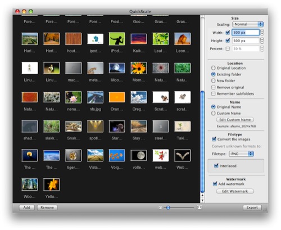Image resolution: width=281 pixels, height=230 pixels.
Task: Click the Height value stepper
Action: [262, 40]
